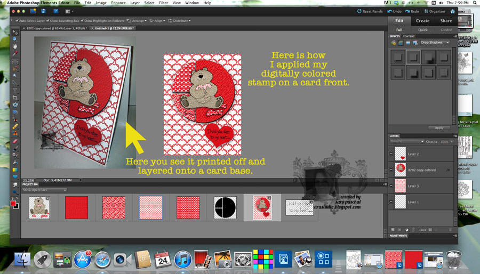Open the layer blend mode dropdown

point(407,142)
